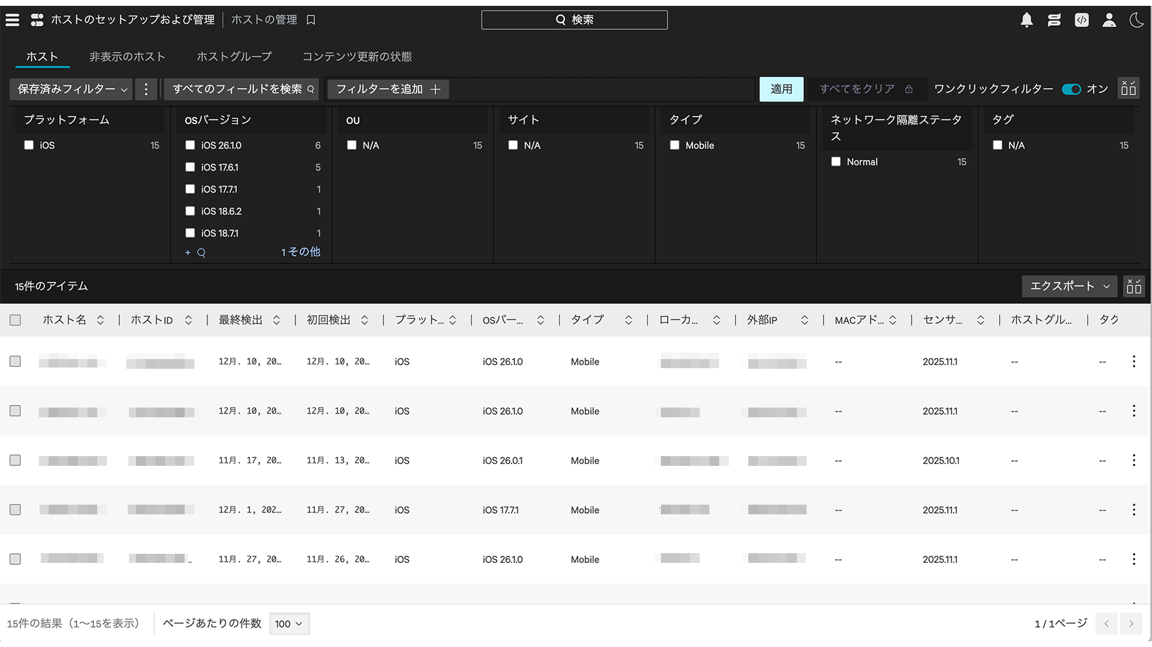
Task: Open row actions menu for first host
Action: (x=1133, y=362)
